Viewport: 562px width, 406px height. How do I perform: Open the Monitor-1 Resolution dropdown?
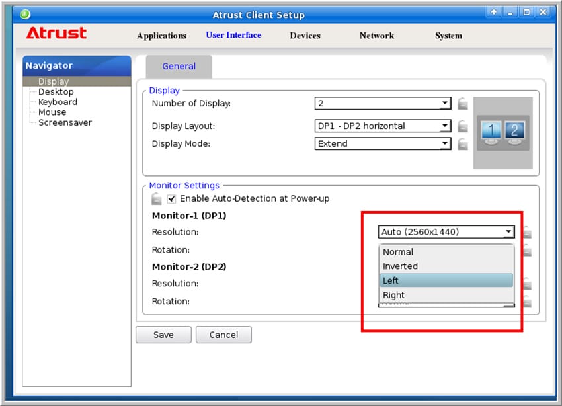tap(446, 232)
